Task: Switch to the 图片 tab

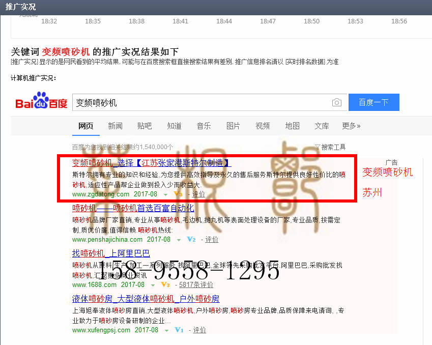Action: point(233,126)
